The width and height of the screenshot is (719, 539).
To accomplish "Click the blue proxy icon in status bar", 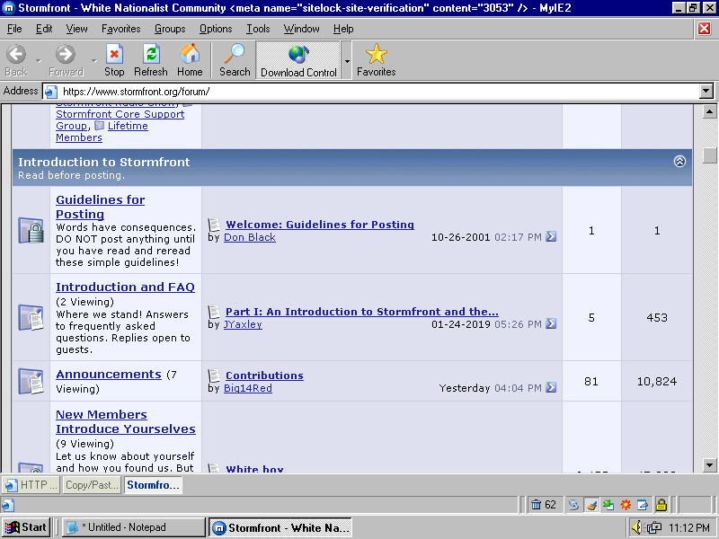I will [573, 505].
